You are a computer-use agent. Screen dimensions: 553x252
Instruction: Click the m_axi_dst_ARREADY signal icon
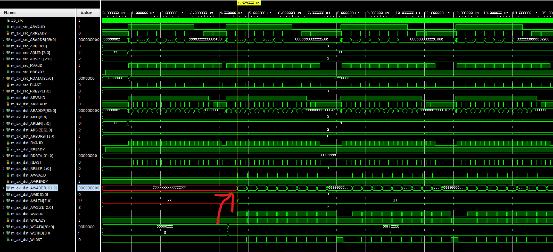8,104
